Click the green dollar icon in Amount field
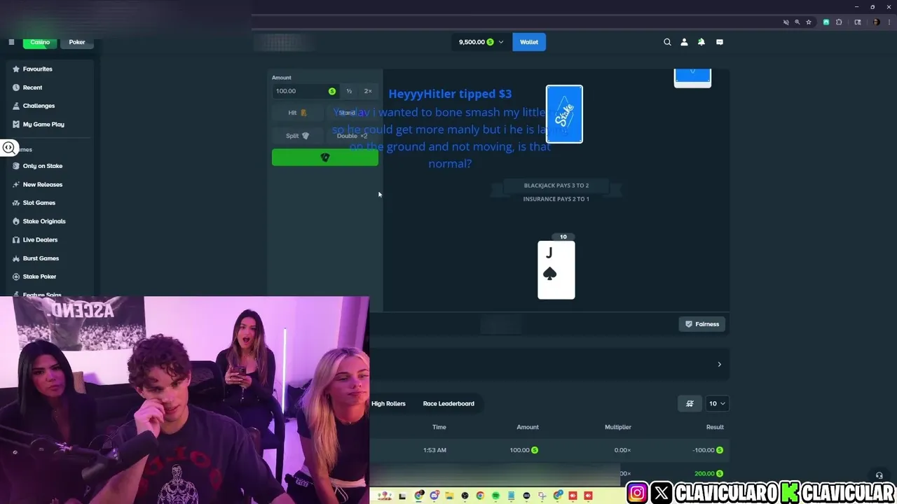The width and height of the screenshot is (897, 504). [332, 91]
